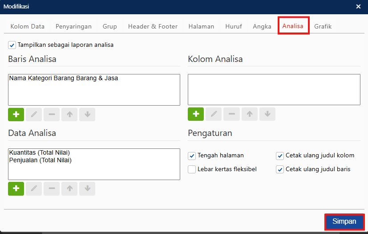This screenshot has height=234, width=368.
Task: Add a new item under Data Analisa
Action: (x=16, y=189)
